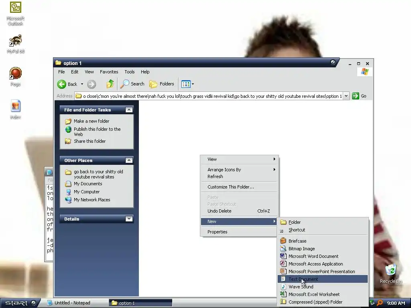Create new Folder from submenu
Viewport: 411px width, 308px height.
pyautogui.click(x=323, y=222)
